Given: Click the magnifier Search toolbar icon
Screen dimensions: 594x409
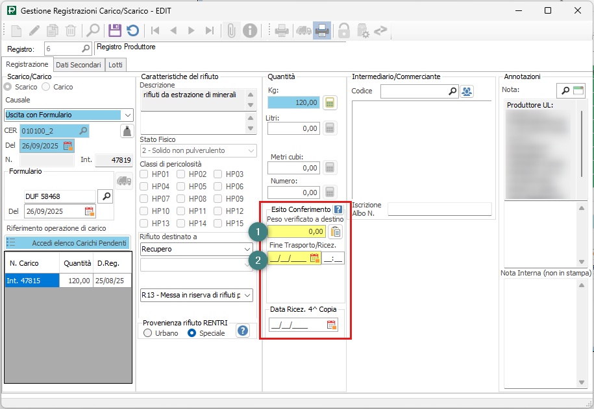Looking at the screenshot, I should coord(93,30).
